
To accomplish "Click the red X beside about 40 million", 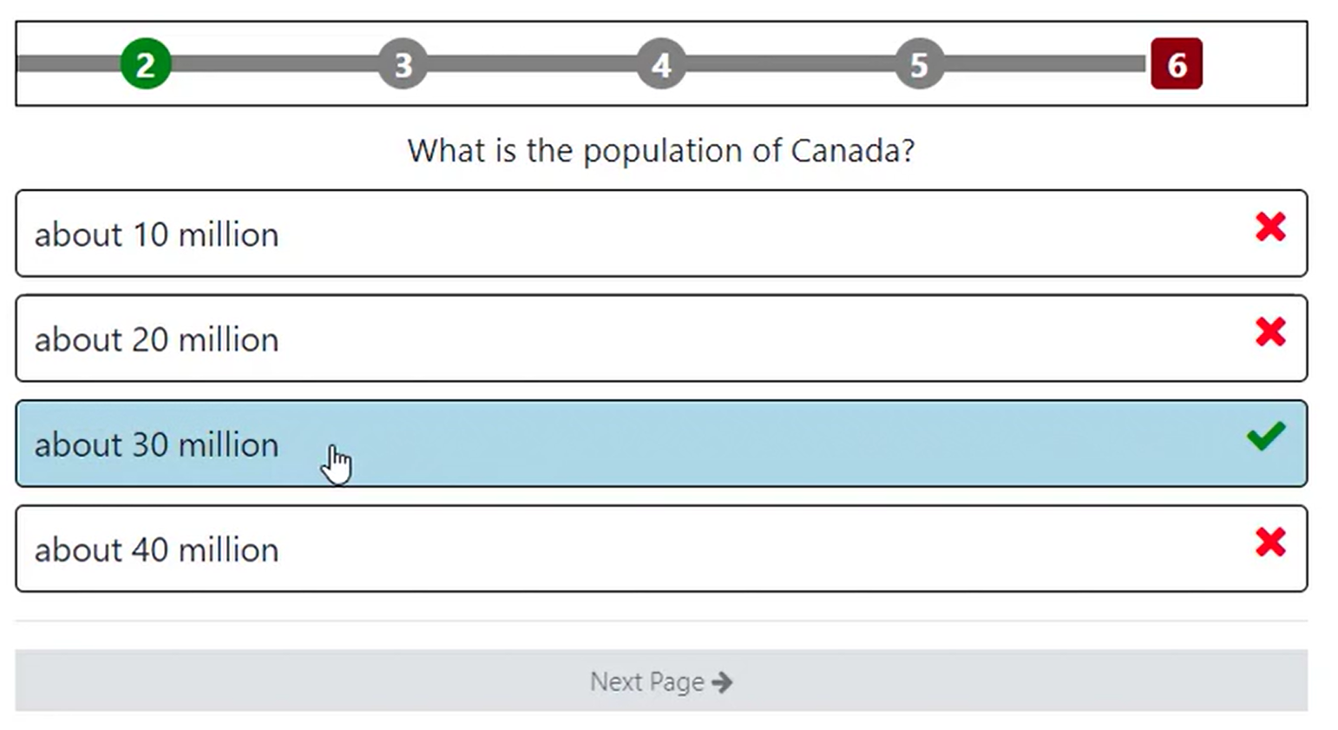I will click(1269, 543).
